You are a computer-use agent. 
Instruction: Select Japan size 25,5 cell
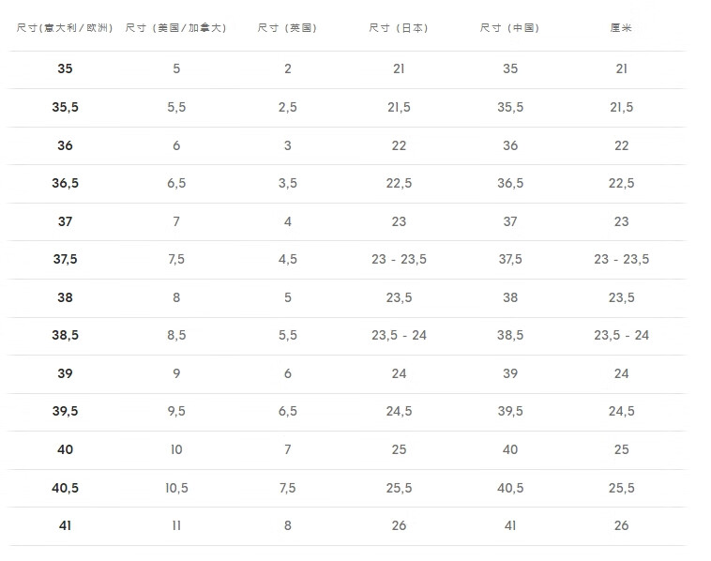point(399,488)
